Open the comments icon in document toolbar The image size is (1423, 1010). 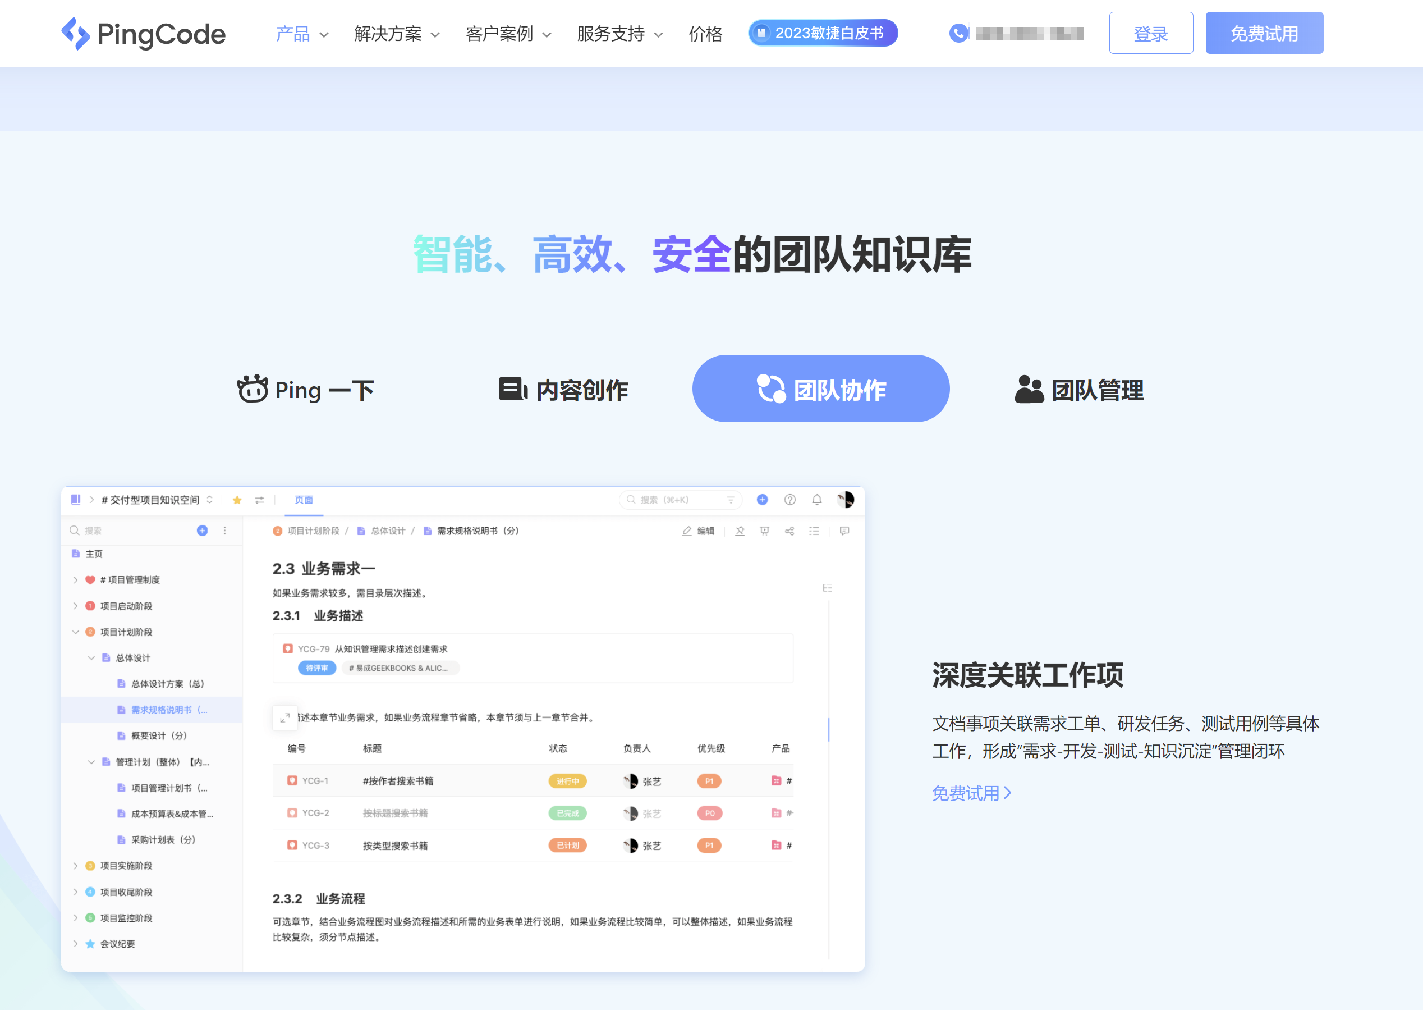click(844, 531)
